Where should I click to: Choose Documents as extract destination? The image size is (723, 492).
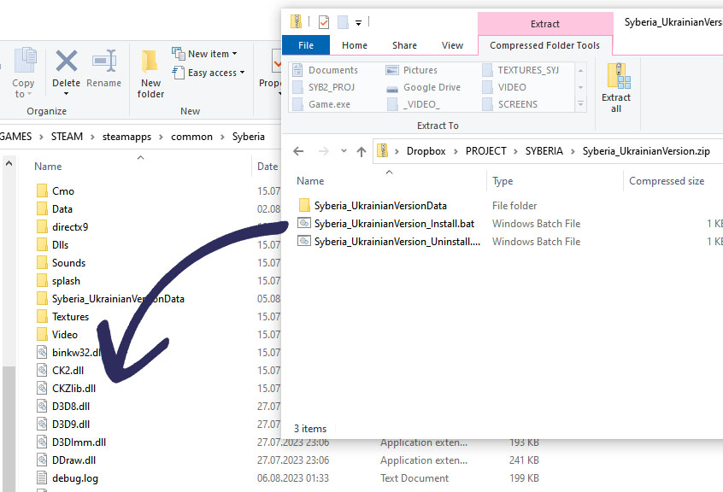click(326, 70)
